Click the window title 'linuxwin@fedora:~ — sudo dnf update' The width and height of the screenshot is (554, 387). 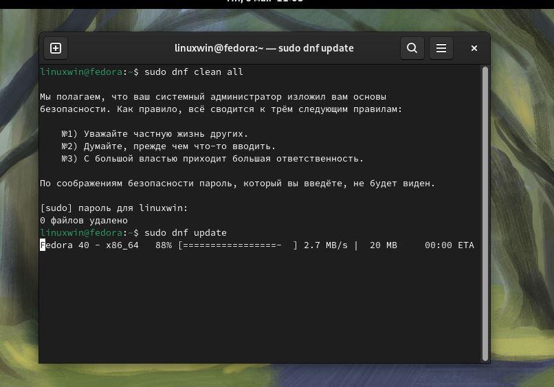tap(264, 48)
